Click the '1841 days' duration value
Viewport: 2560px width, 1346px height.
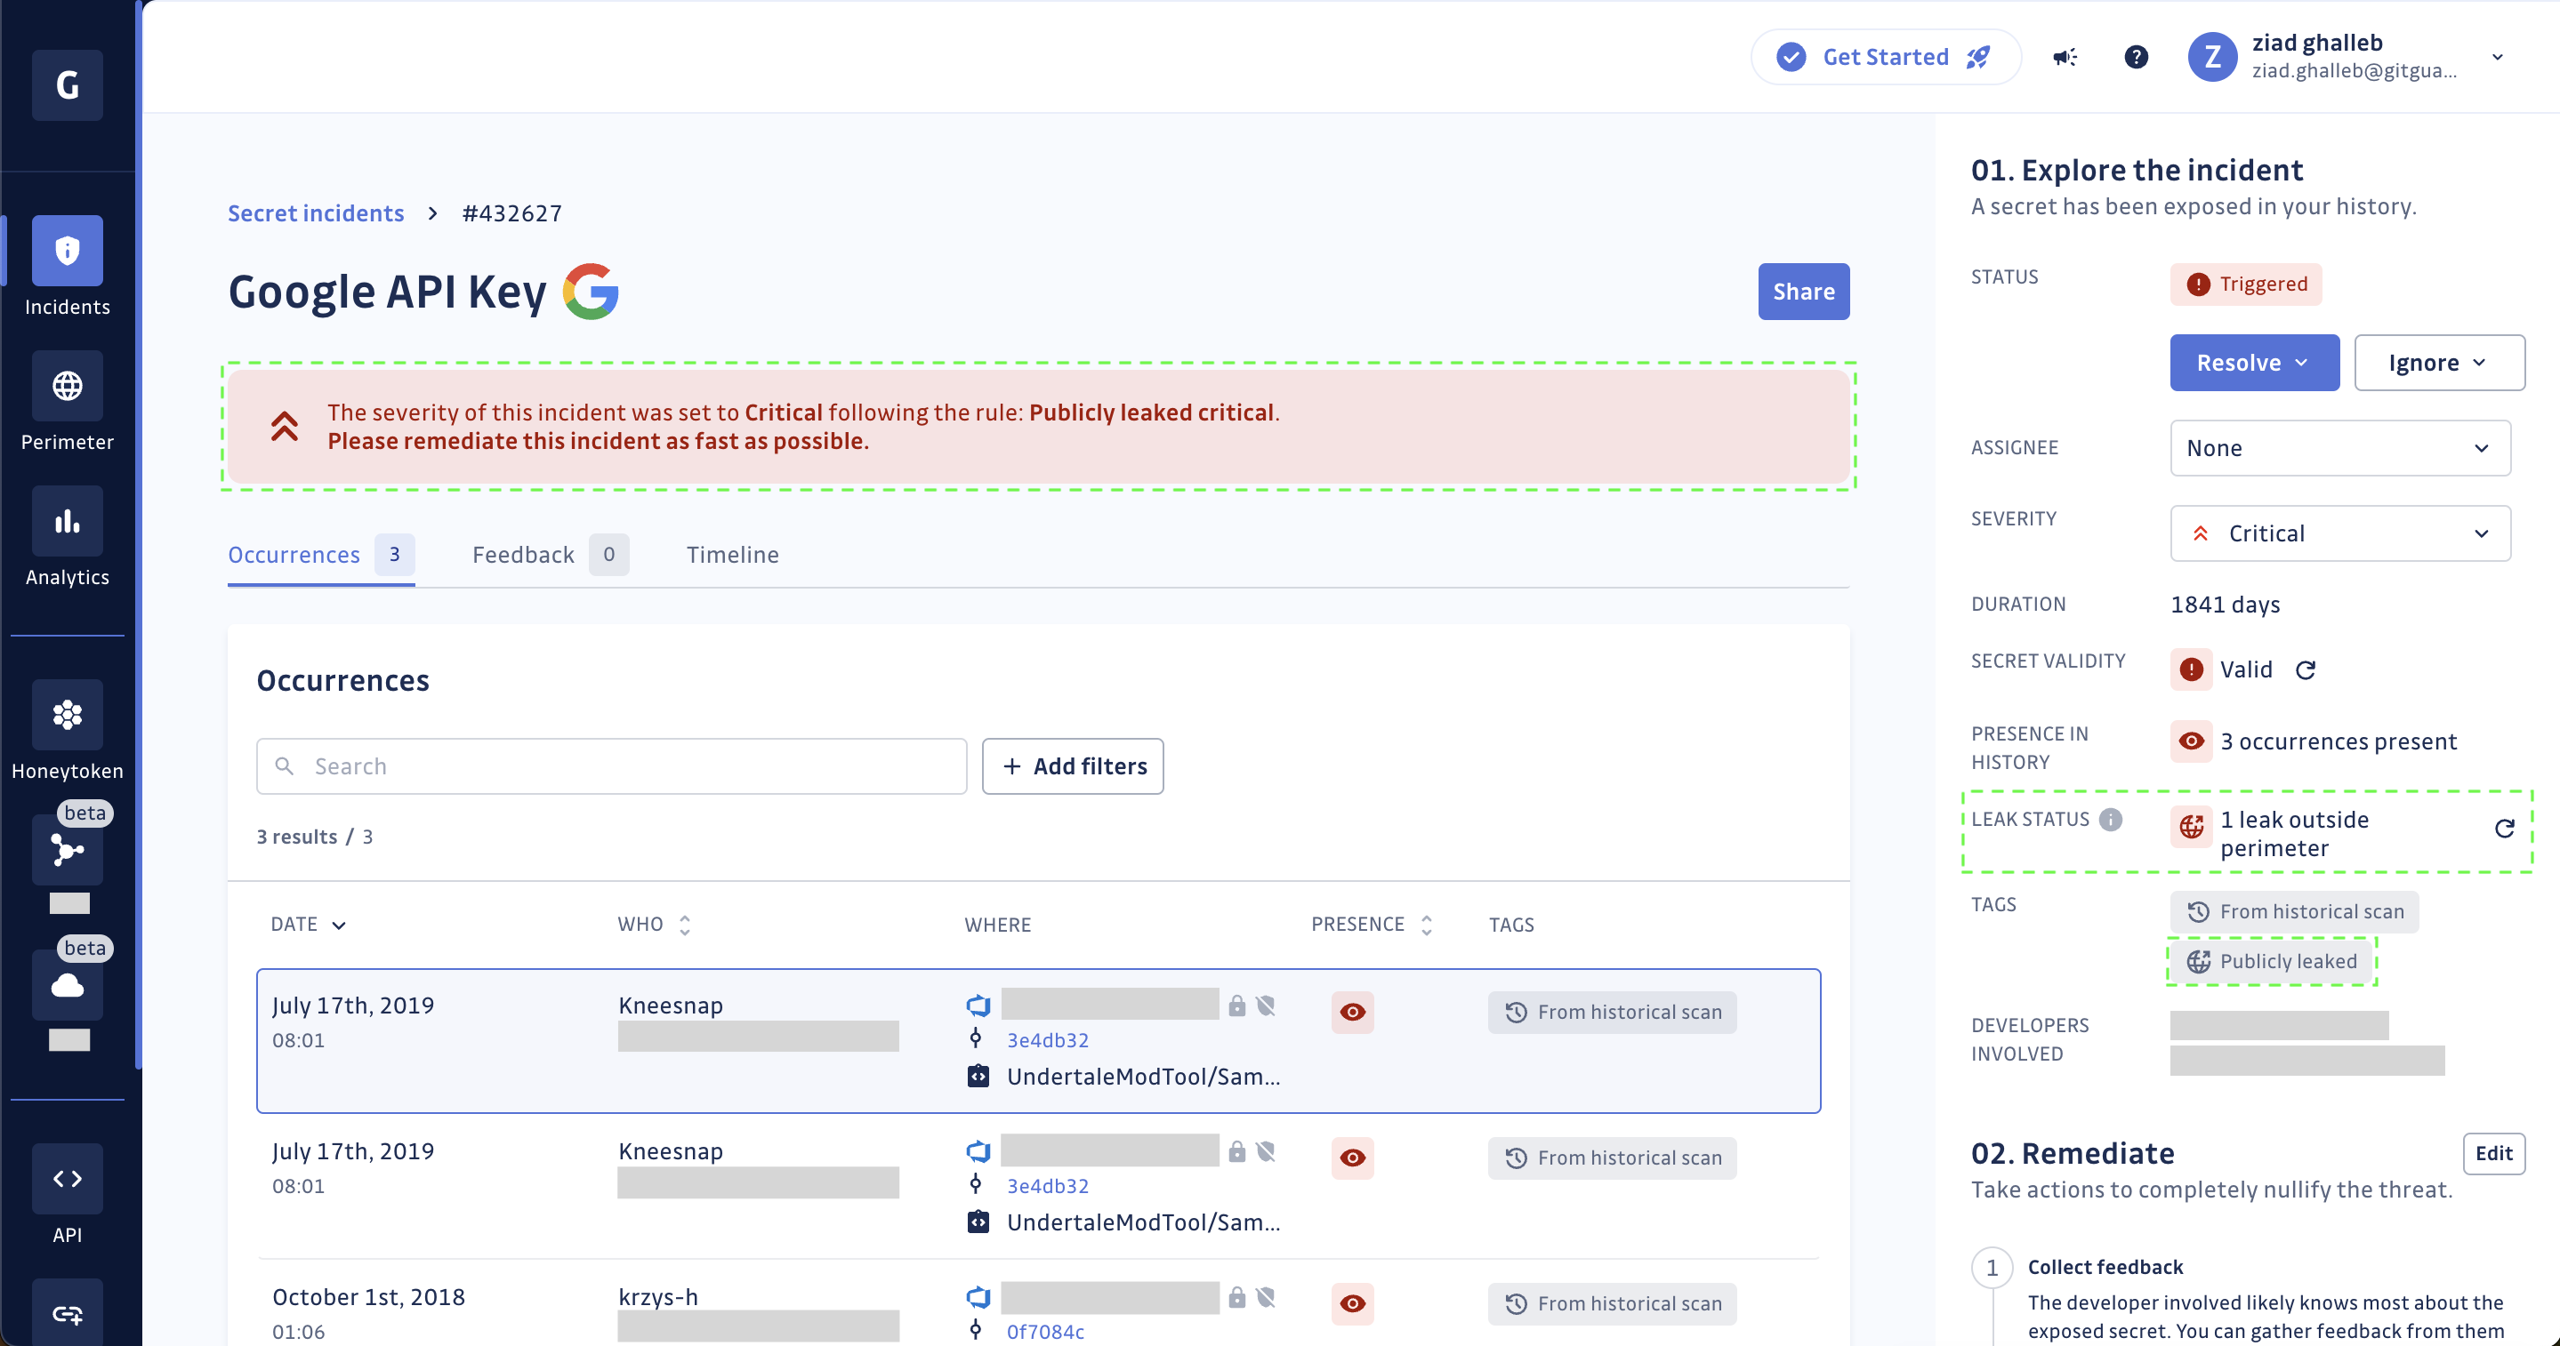pos(2225,605)
